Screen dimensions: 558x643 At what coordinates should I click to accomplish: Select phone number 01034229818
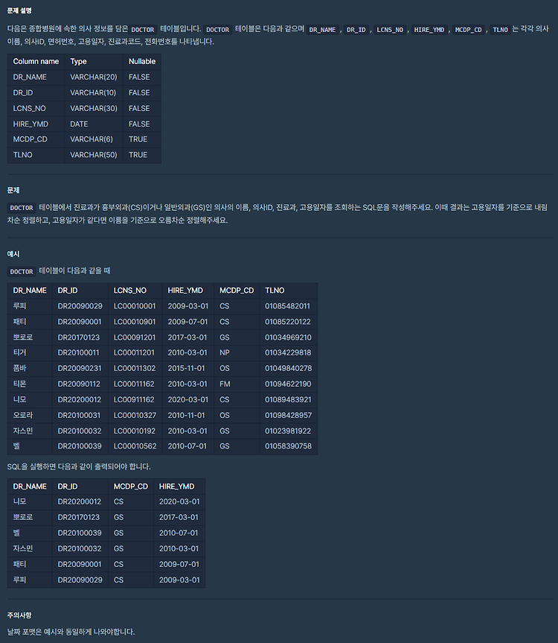[x=288, y=352]
